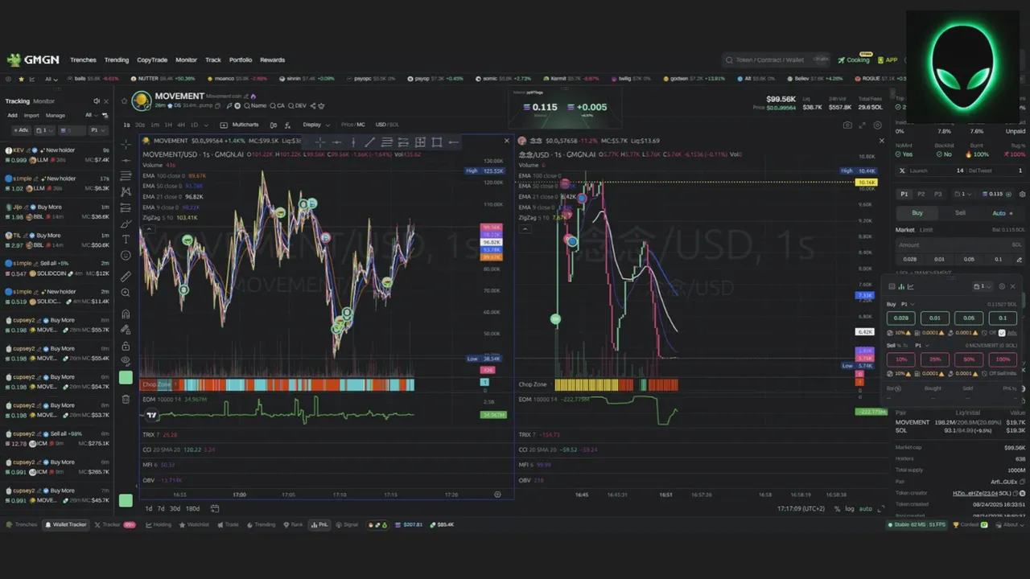Click the GMGN logo in header

point(33,60)
